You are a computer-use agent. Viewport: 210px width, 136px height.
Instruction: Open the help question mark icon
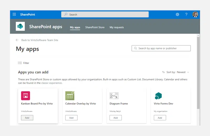click(x=186, y=14)
